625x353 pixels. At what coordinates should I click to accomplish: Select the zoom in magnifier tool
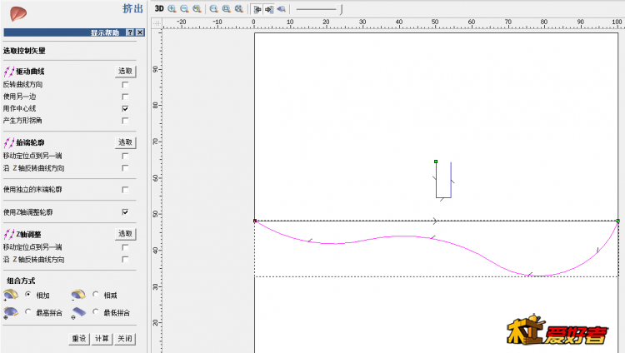pyautogui.click(x=172, y=9)
